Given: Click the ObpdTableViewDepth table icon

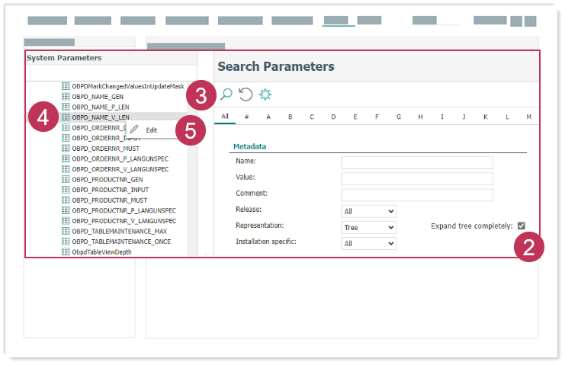Looking at the screenshot, I should tap(66, 251).
